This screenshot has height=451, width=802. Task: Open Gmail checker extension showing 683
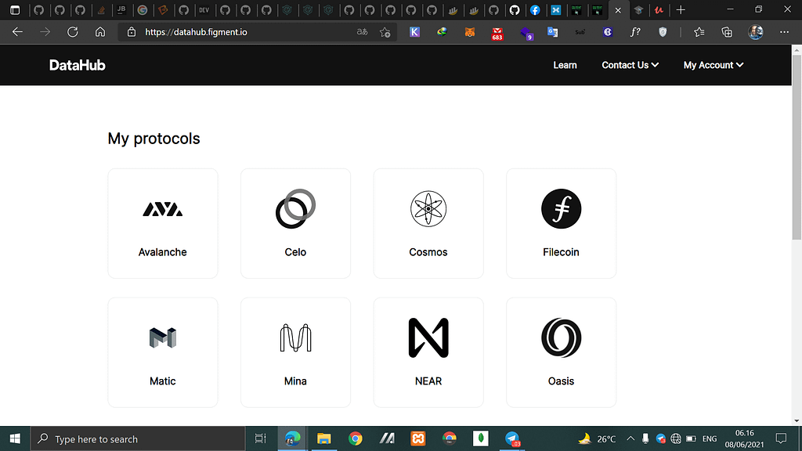coord(497,33)
